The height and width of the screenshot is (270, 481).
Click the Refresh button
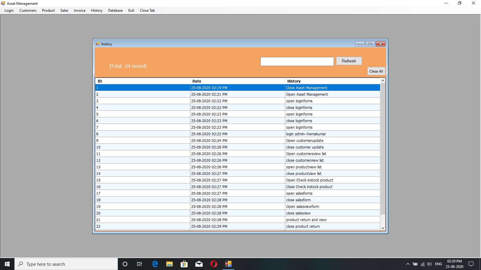click(349, 61)
